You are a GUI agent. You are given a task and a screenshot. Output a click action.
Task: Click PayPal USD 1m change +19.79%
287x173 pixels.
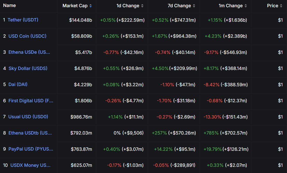(213, 149)
